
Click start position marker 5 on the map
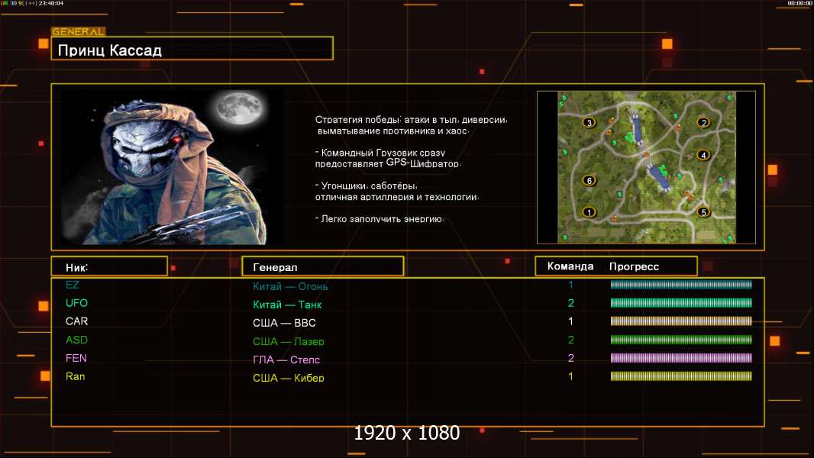[703, 212]
